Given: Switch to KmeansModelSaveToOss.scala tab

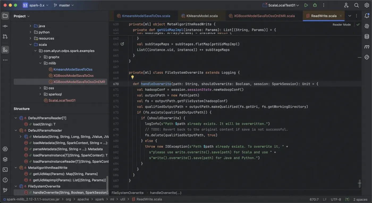Looking at the screenshot, I should click(143, 16).
